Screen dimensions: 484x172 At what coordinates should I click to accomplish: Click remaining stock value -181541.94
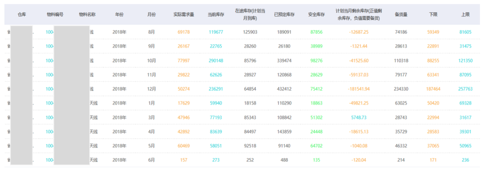pos(359,89)
